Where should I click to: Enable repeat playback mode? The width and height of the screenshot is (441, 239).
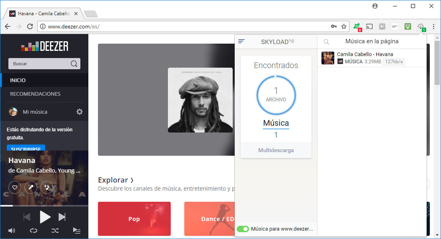pos(33,231)
